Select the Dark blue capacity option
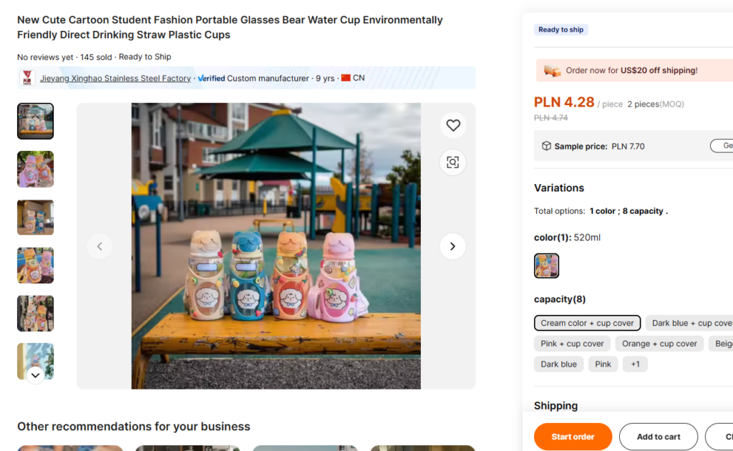 click(x=558, y=364)
